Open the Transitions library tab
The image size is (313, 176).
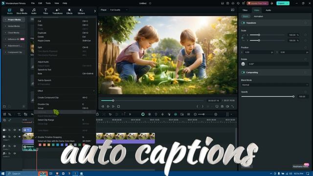coord(58,11)
